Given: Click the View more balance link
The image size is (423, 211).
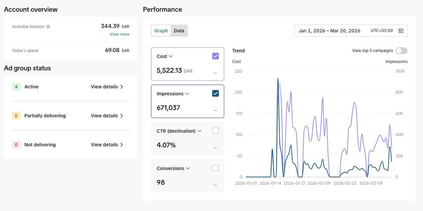Looking at the screenshot, I should click(119, 34).
